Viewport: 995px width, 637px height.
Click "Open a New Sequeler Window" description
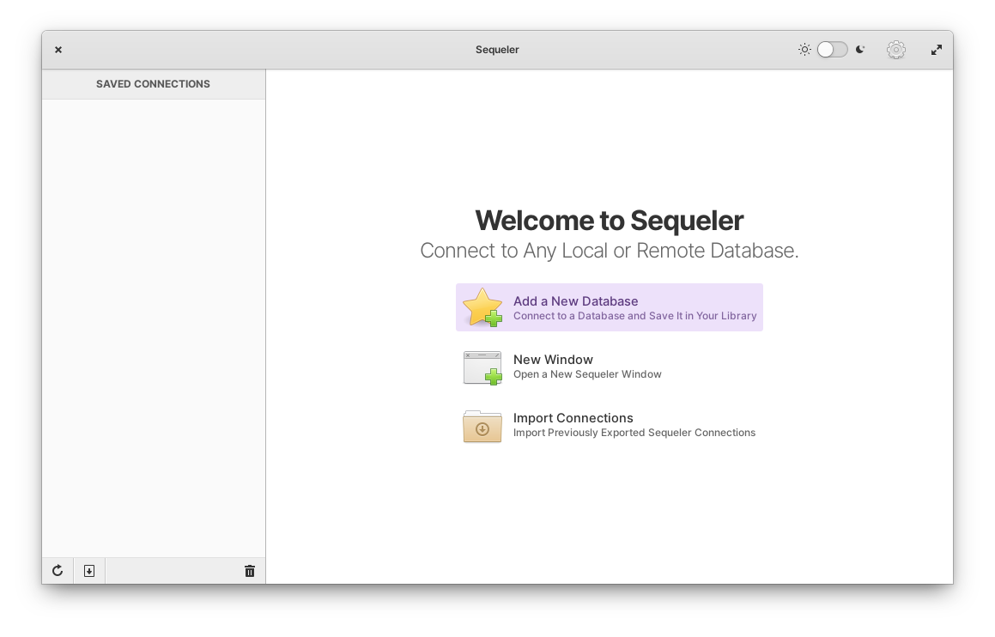point(587,374)
